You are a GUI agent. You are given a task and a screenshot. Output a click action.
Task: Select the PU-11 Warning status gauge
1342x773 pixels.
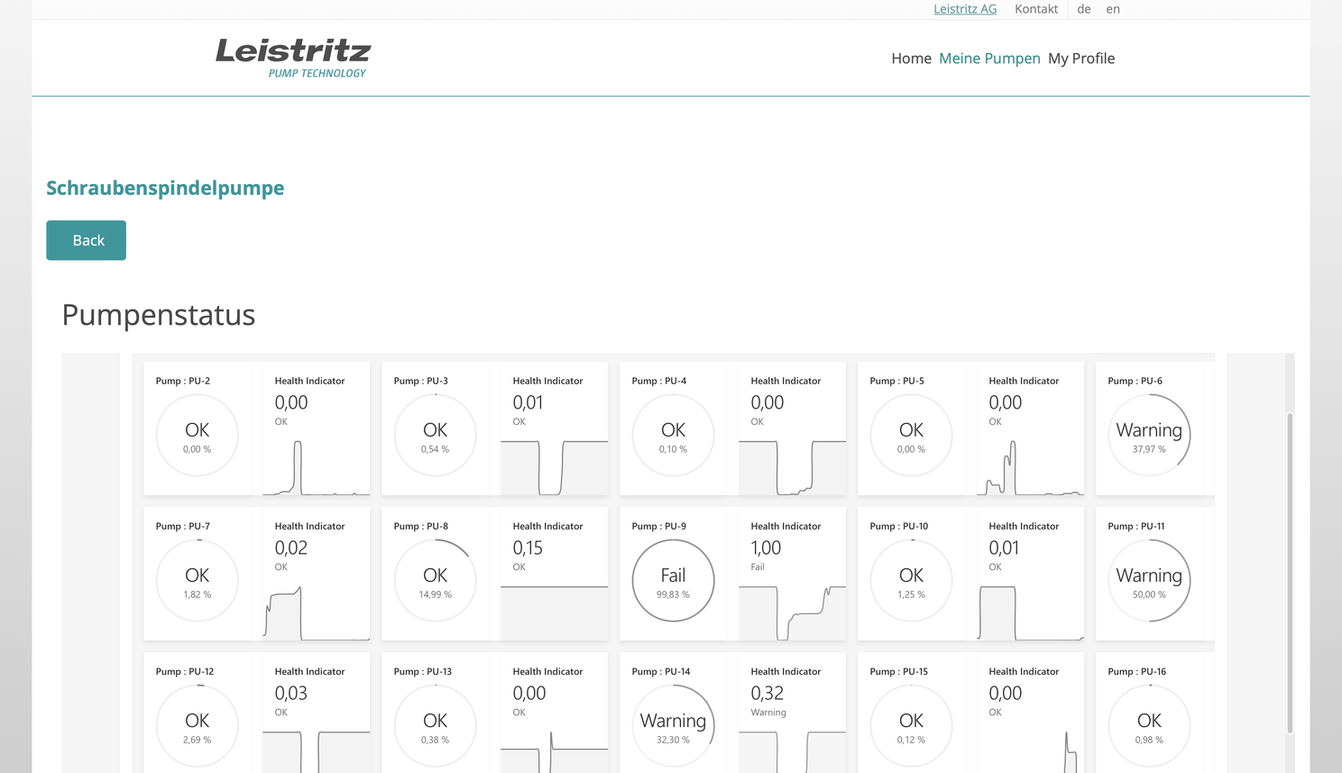[1150, 580]
